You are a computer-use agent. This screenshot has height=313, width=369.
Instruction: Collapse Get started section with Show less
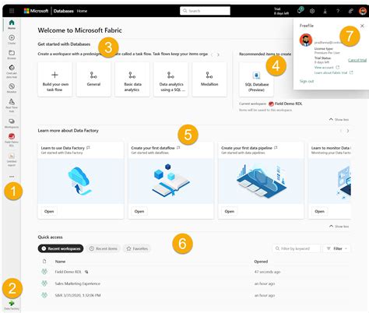(x=339, y=119)
